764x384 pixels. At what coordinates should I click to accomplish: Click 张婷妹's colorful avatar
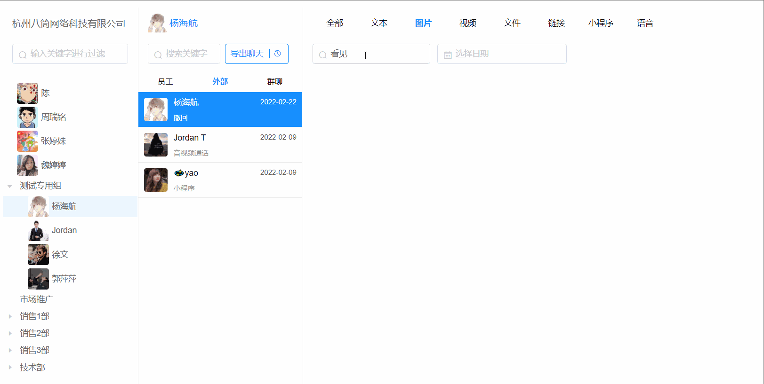(x=27, y=141)
